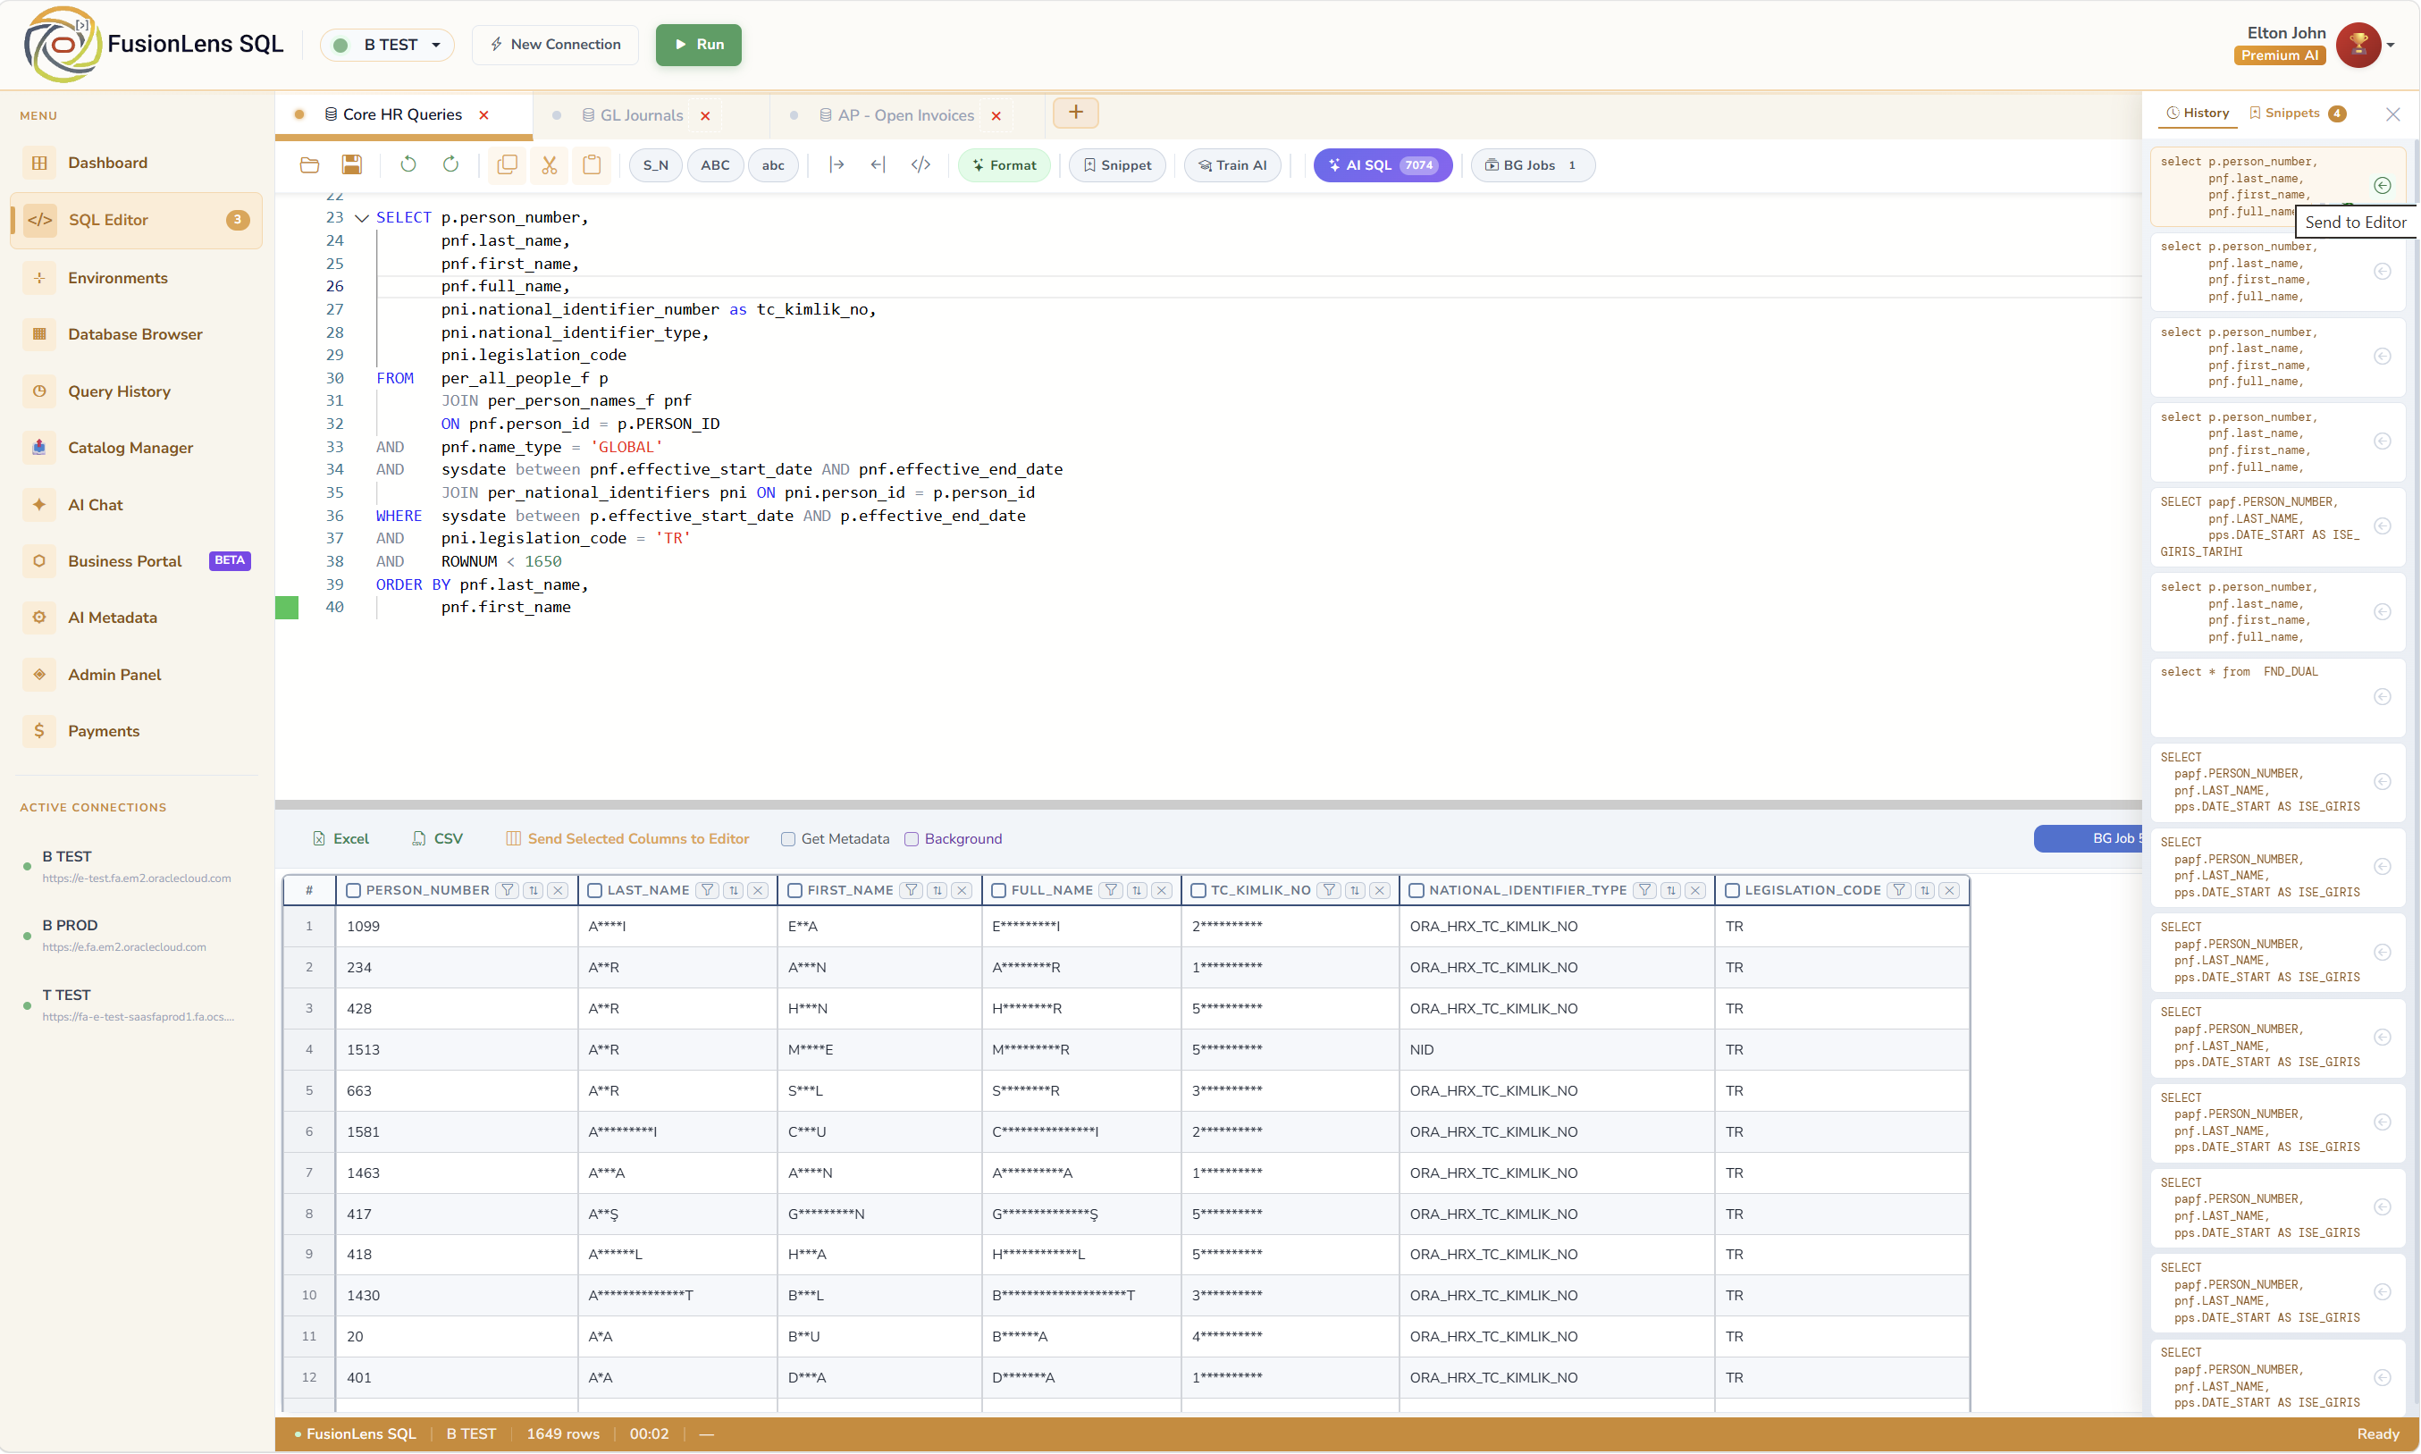
Task: Close the History side panel
Action: (x=2392, y=114)
